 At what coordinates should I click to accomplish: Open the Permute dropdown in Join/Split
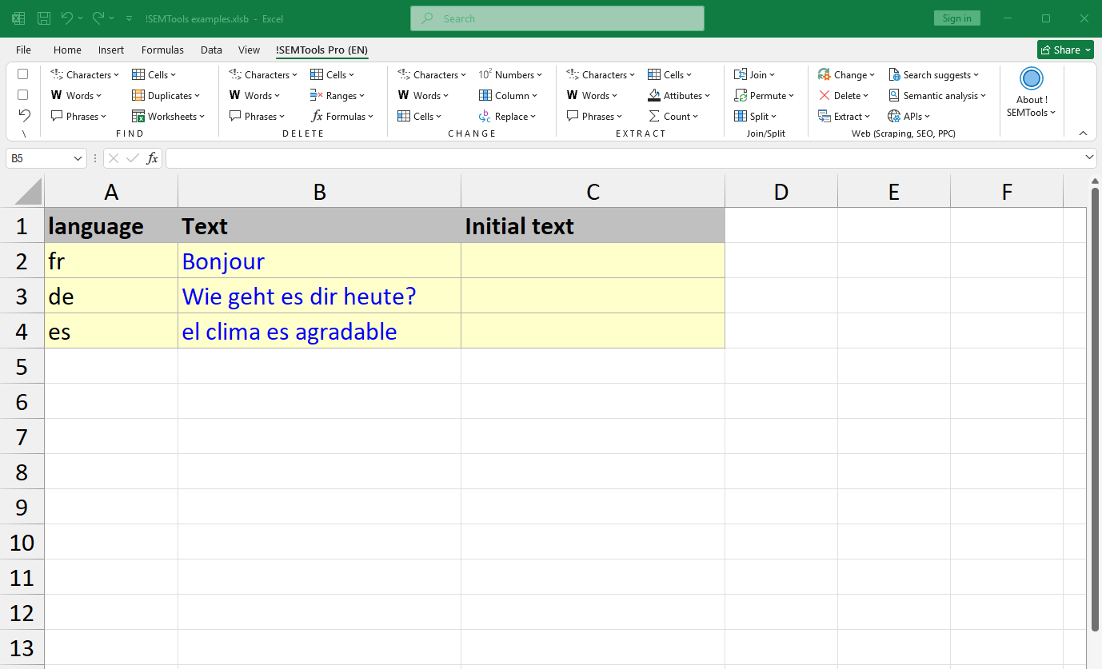click(764, 95)
